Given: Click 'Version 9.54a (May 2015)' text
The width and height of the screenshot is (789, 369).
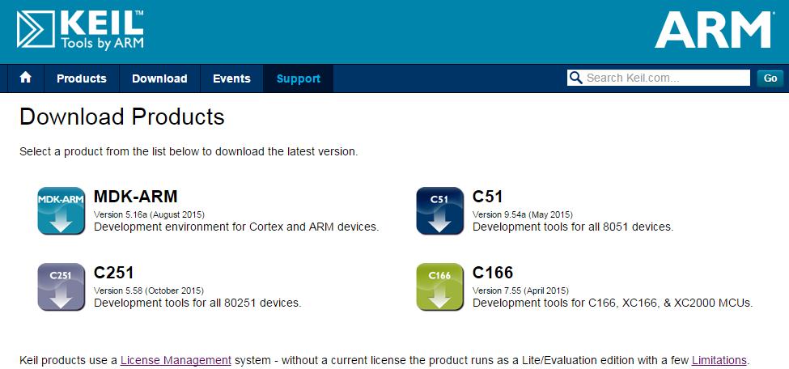Looking at the screenshot, I should click(x=522, y=215).
